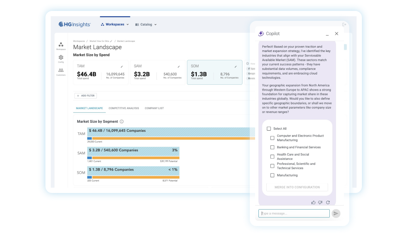The image size is (407, 237).
Task: Edit the SOM card with pencil icon
Action: [236, 67]
